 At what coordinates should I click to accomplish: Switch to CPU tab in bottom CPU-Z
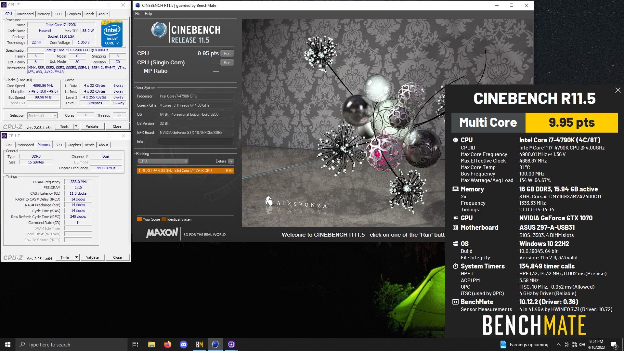(x=9, y=145)
